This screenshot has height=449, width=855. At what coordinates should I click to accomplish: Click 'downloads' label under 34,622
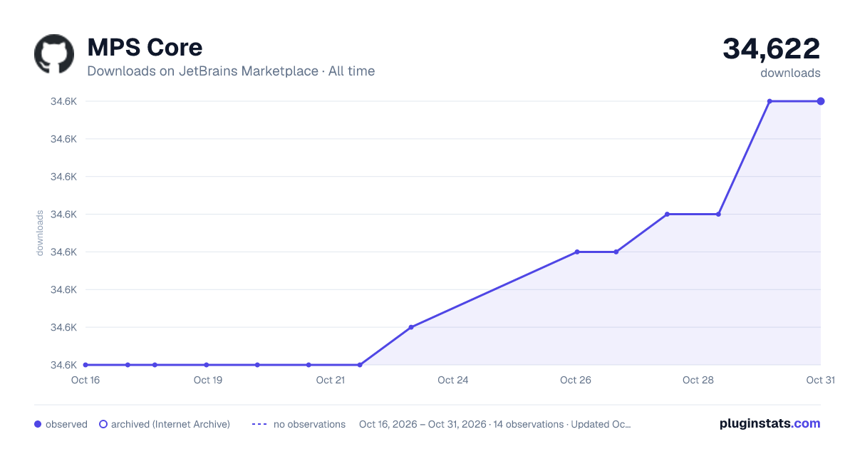(790, 73)
